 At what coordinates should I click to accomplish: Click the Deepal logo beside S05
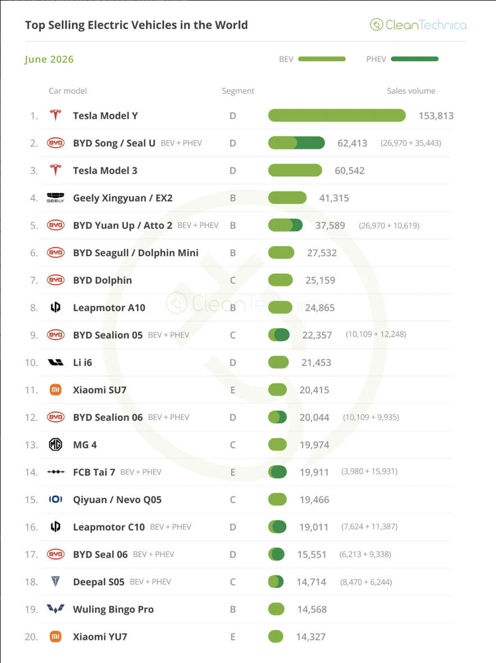tap(56, 582)
